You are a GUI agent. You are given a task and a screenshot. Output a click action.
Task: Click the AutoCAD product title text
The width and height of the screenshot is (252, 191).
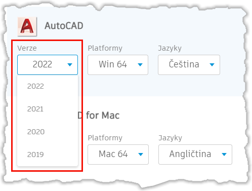pos(64,26)
